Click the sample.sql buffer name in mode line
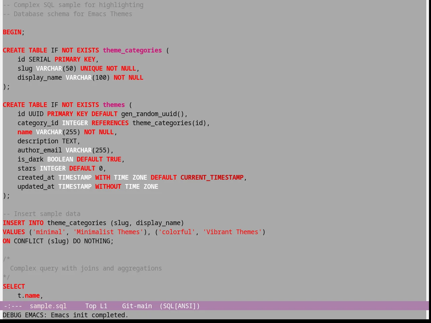The height and width of the screenshot is (323, 431). click(48, 306)
